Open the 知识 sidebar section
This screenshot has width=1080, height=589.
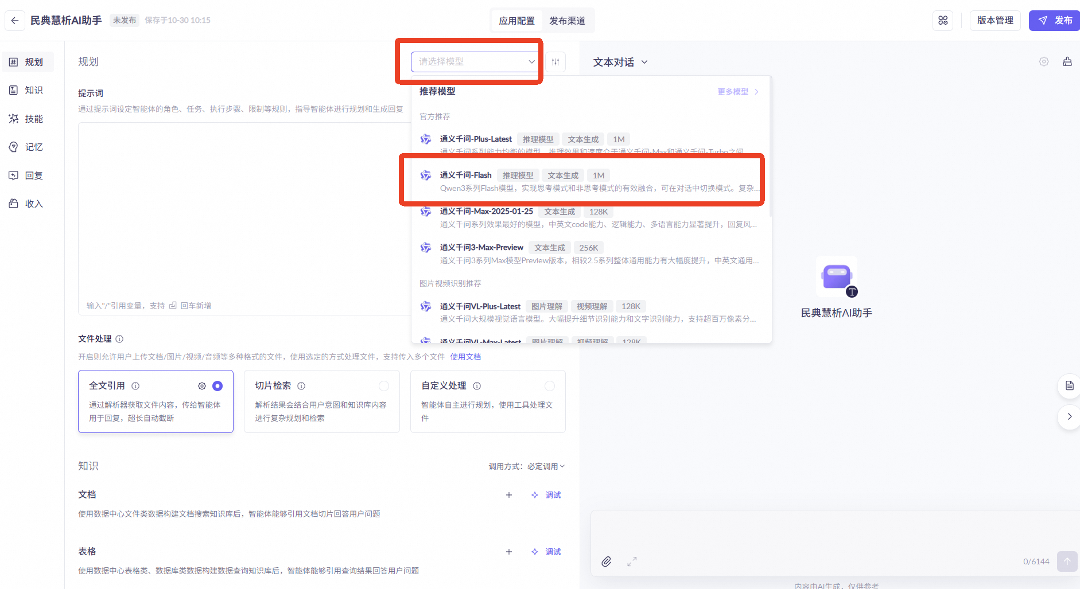[x=28, y=90]
